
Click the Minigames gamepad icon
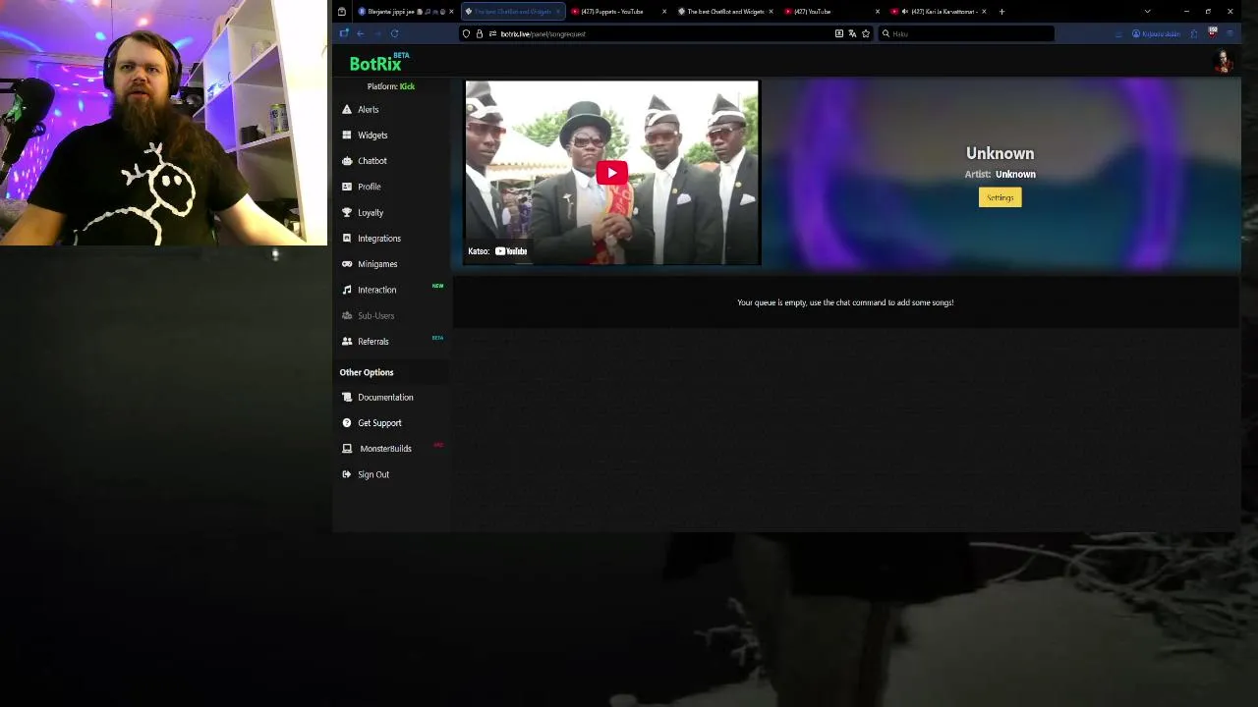(x=347, y=263)
